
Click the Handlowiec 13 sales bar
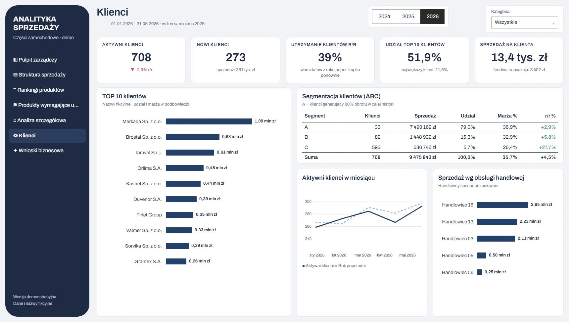pyautogui.click(x=497, y=222)
